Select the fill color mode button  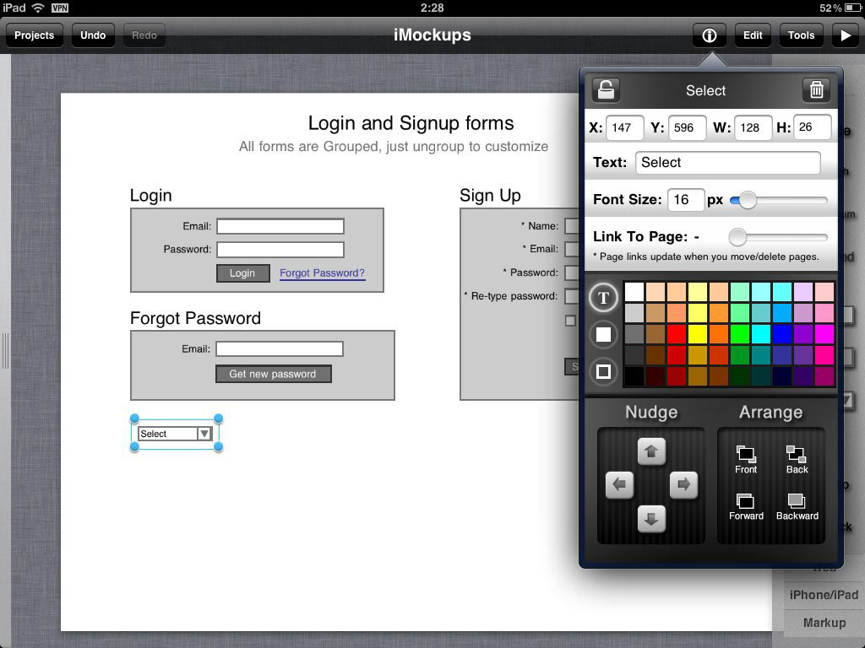(x=603, y=335)
